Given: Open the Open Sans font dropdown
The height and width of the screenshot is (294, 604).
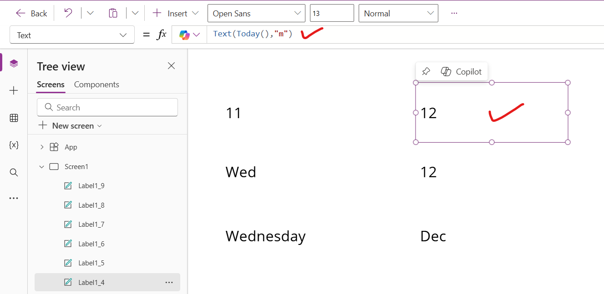Looking at the screenshot, I should (256, 13).
